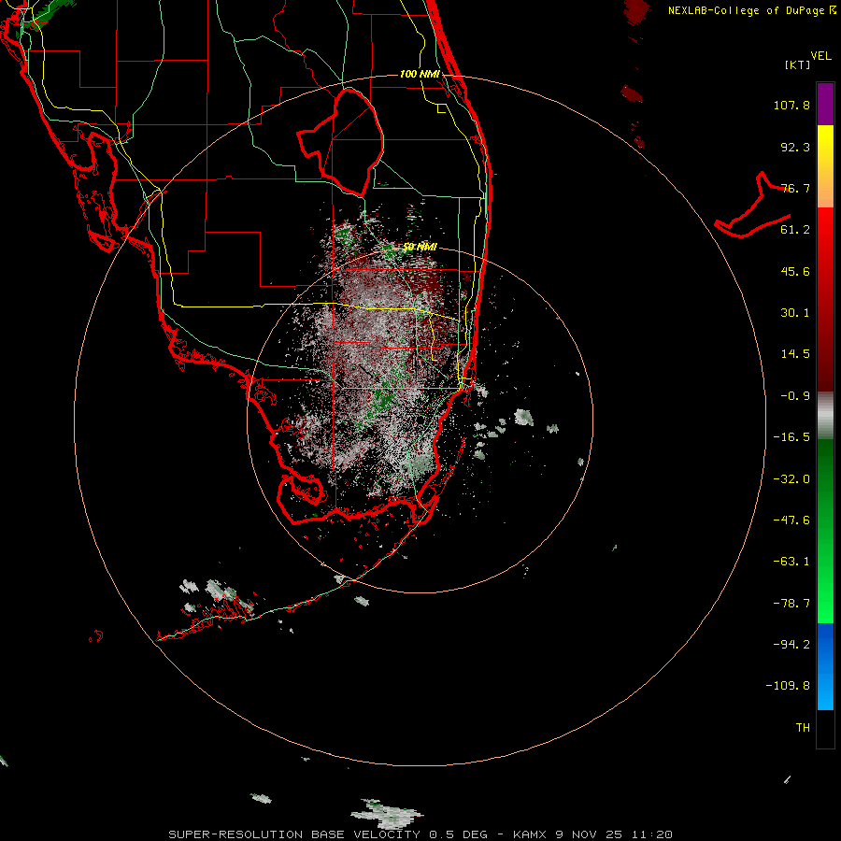Click the 92.3 value on the velocity scale

pyautogui.click(x=795, y=147)
